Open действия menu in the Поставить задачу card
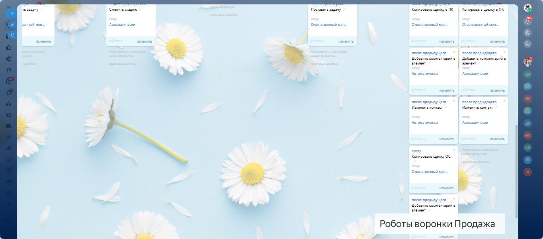The width and height of the screenshot is (543, 239). click(x=317, y=41)
